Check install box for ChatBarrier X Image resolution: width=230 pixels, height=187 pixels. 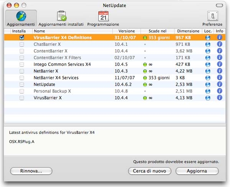[x=22, y=44]
